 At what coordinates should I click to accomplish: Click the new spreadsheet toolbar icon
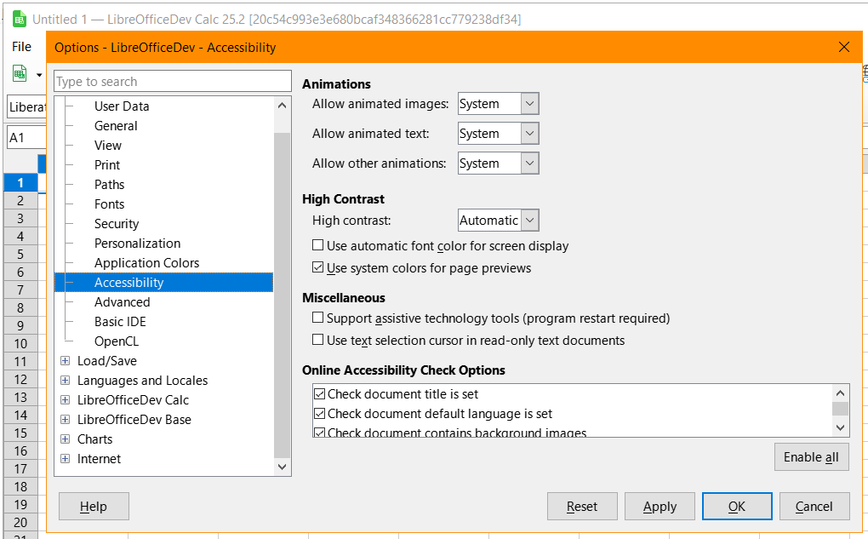[20, 74]
